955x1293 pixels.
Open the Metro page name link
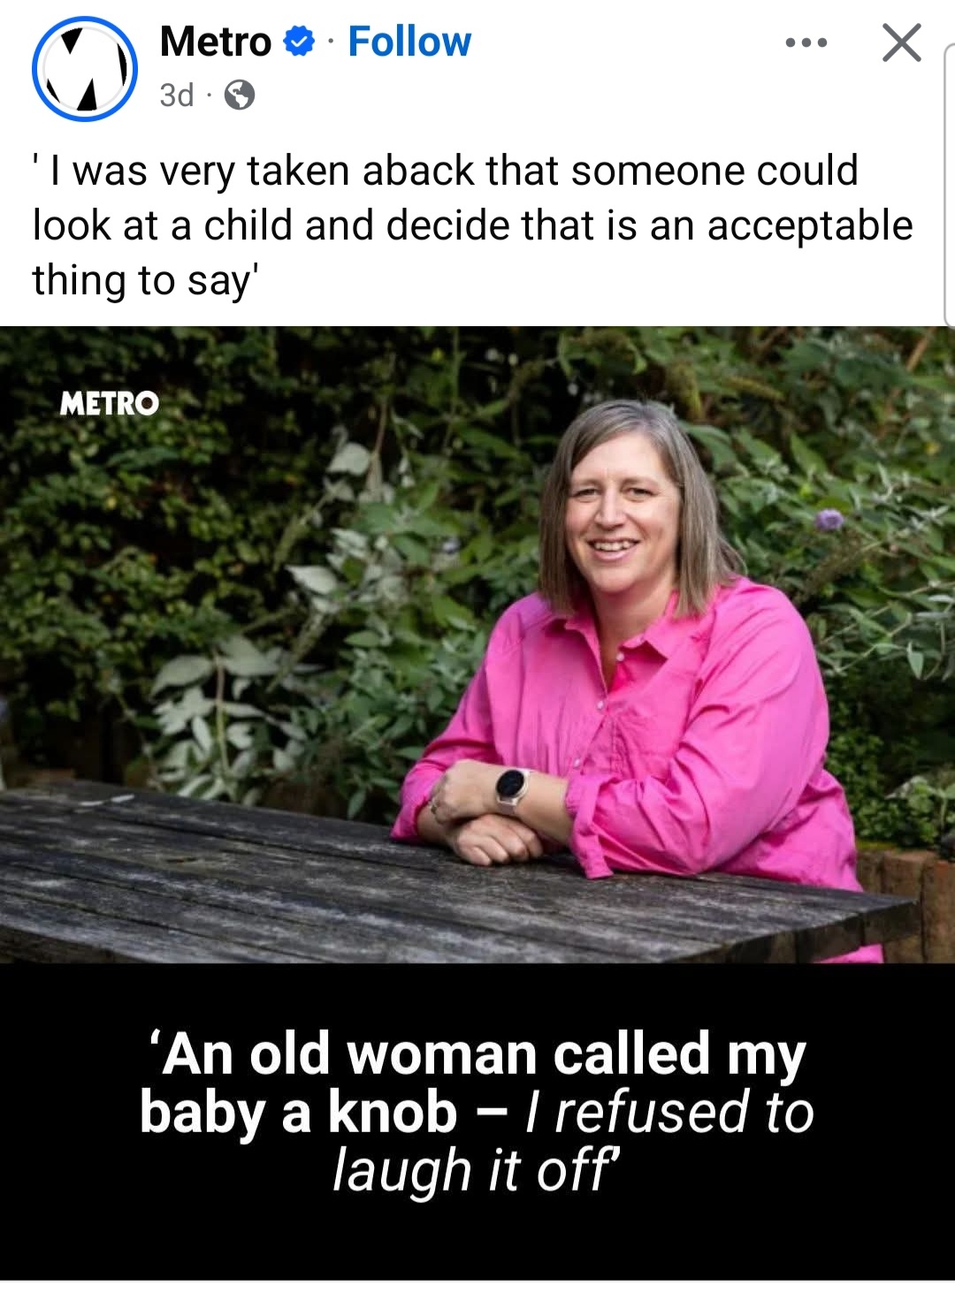click(215, 42)
